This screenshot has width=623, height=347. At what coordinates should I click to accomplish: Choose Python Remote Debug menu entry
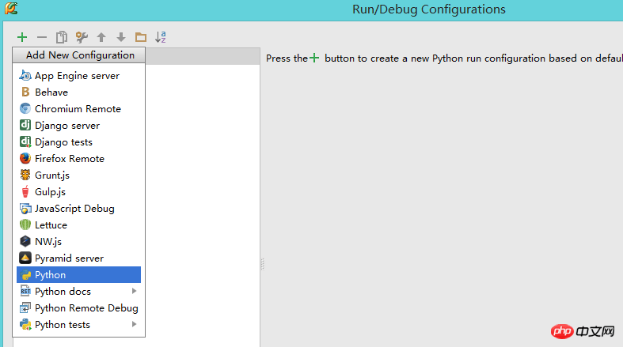[78, 307]
